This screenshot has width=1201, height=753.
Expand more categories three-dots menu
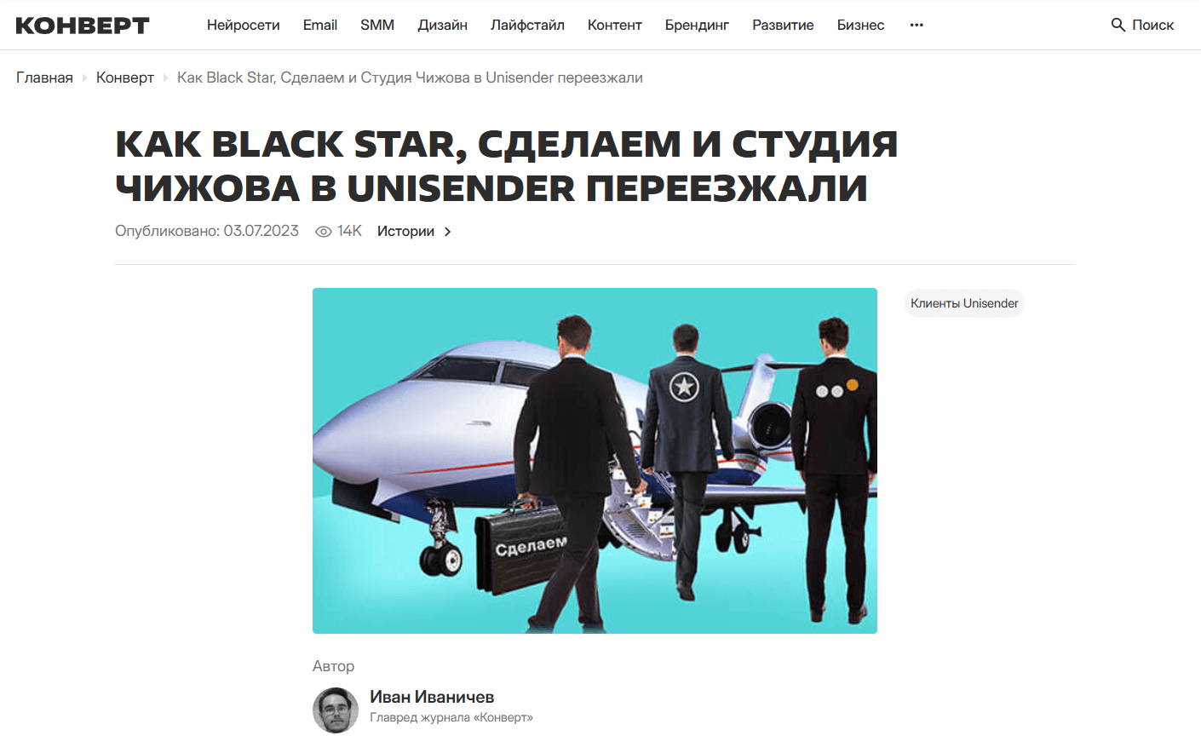coord(917,25)
